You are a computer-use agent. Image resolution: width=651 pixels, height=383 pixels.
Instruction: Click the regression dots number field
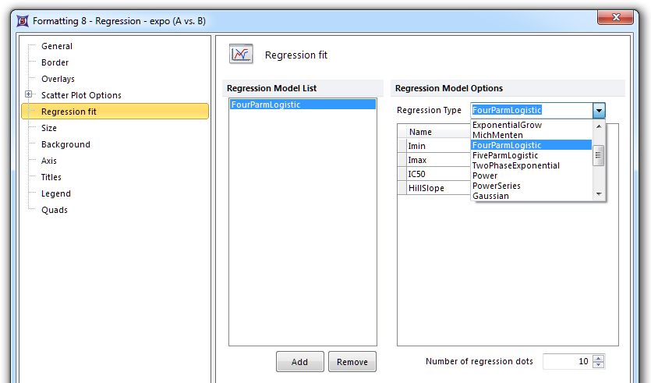pyautogui.click(x=566, y=362)
